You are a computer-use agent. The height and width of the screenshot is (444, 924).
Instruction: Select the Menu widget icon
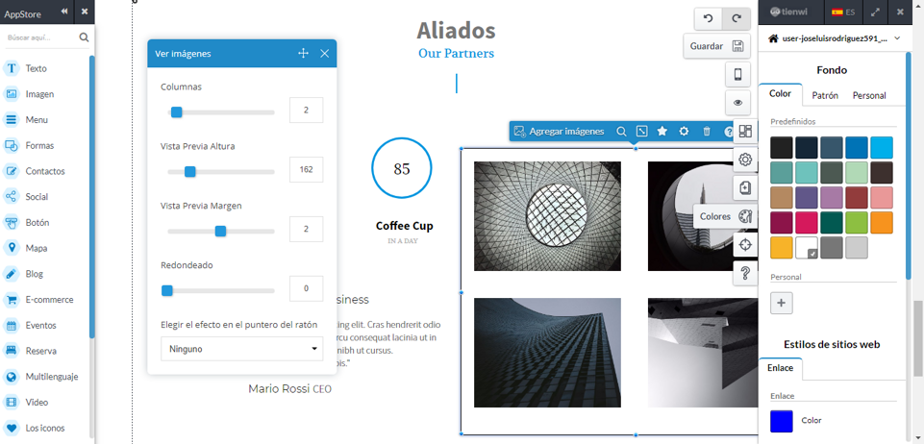12,119
